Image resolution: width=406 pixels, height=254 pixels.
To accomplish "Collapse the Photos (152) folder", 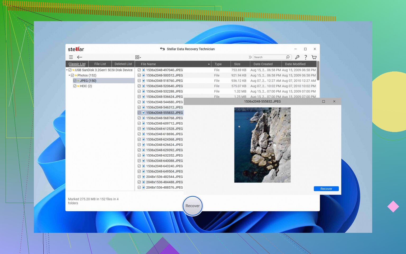I will pyautogui.click(x=69, y=75).
